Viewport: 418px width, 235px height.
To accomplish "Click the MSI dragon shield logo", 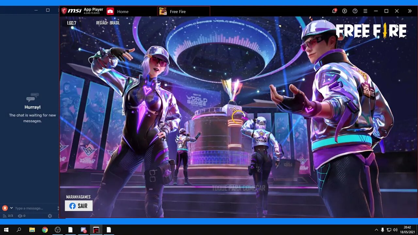I will click(64, 11).
